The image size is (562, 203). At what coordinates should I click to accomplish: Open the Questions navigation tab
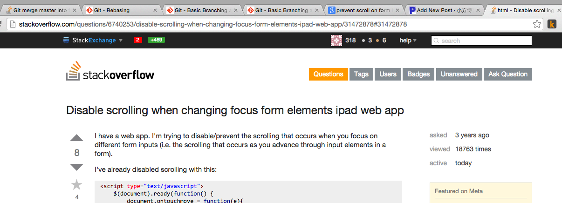pyautogui.click(x=329, y=74)
